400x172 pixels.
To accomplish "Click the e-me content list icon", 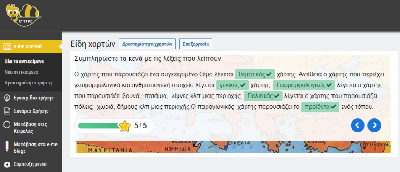I will click(x=7, y=47).
